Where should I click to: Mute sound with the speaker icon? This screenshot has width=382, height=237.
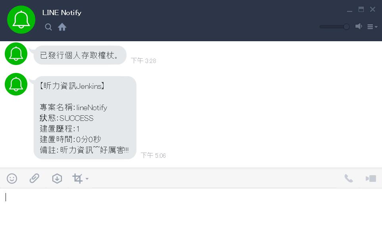click(358, 26)
